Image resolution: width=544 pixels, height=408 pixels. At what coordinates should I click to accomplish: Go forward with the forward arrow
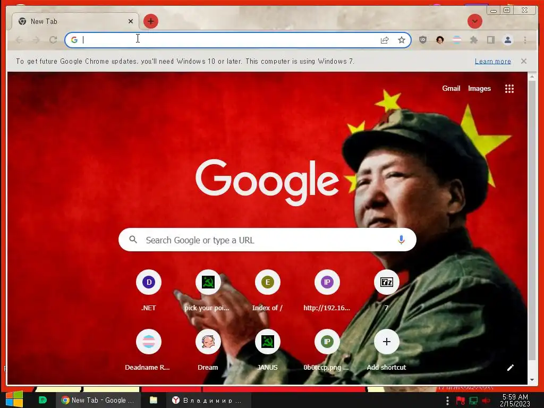point(36,40)
